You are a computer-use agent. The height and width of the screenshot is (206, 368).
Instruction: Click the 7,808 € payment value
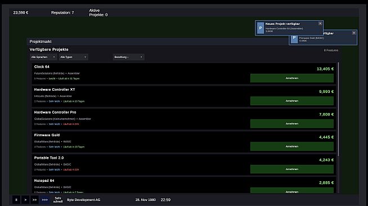click(326, 114)
